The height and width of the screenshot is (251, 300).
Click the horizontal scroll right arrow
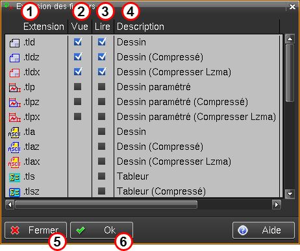point(277,204)
